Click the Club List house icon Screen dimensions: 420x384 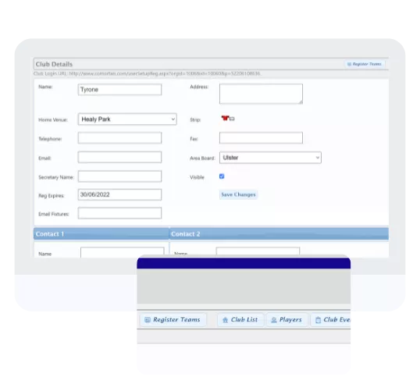tap(226, 320)
